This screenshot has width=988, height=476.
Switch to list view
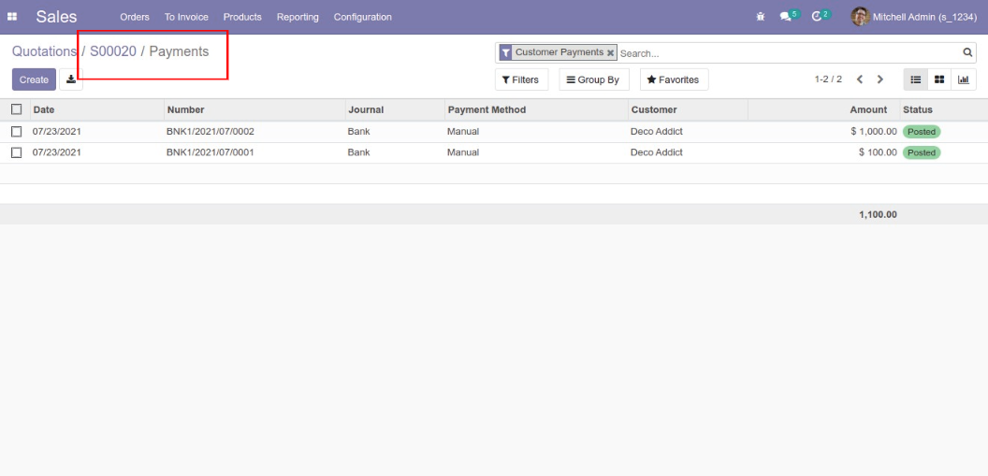916,79
